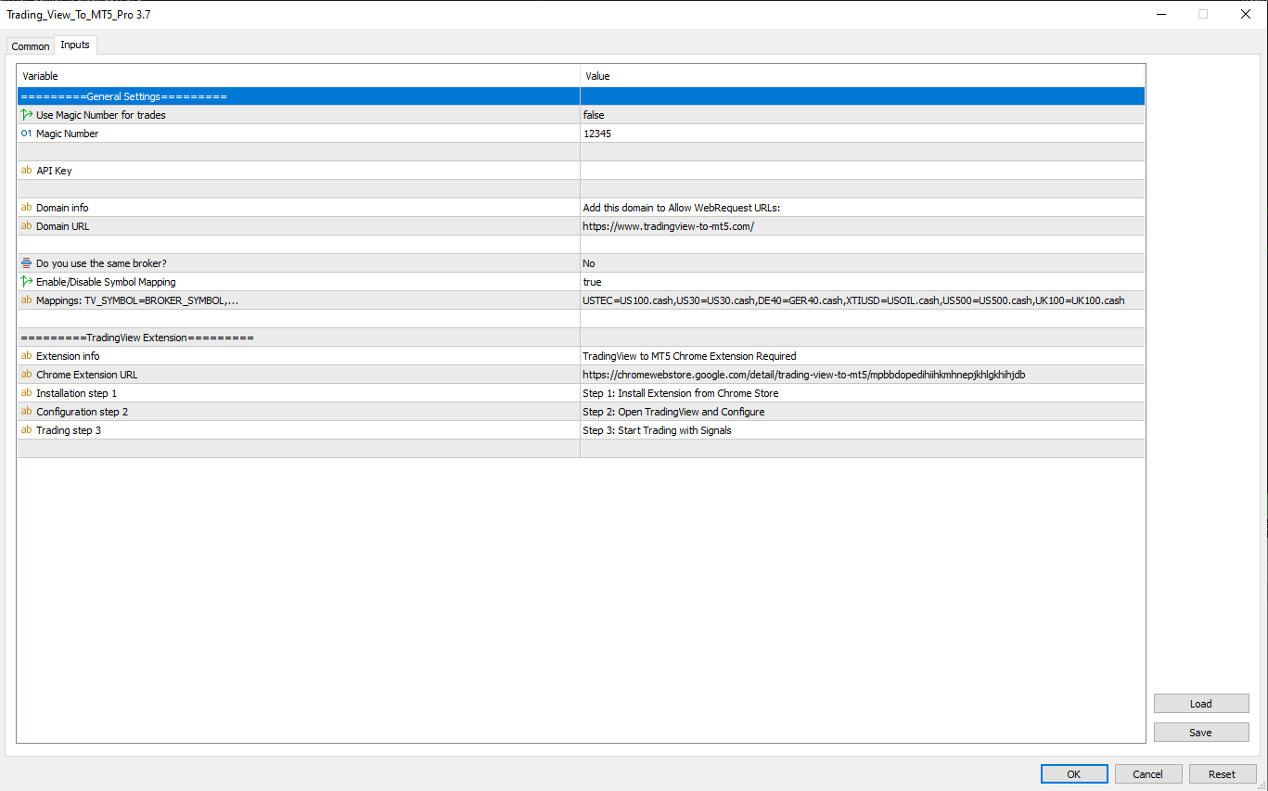Click the 'Step 1: Install Extension from Chrome Store' value
Screen dimensions: 1268x791
[x=680, y=393]
